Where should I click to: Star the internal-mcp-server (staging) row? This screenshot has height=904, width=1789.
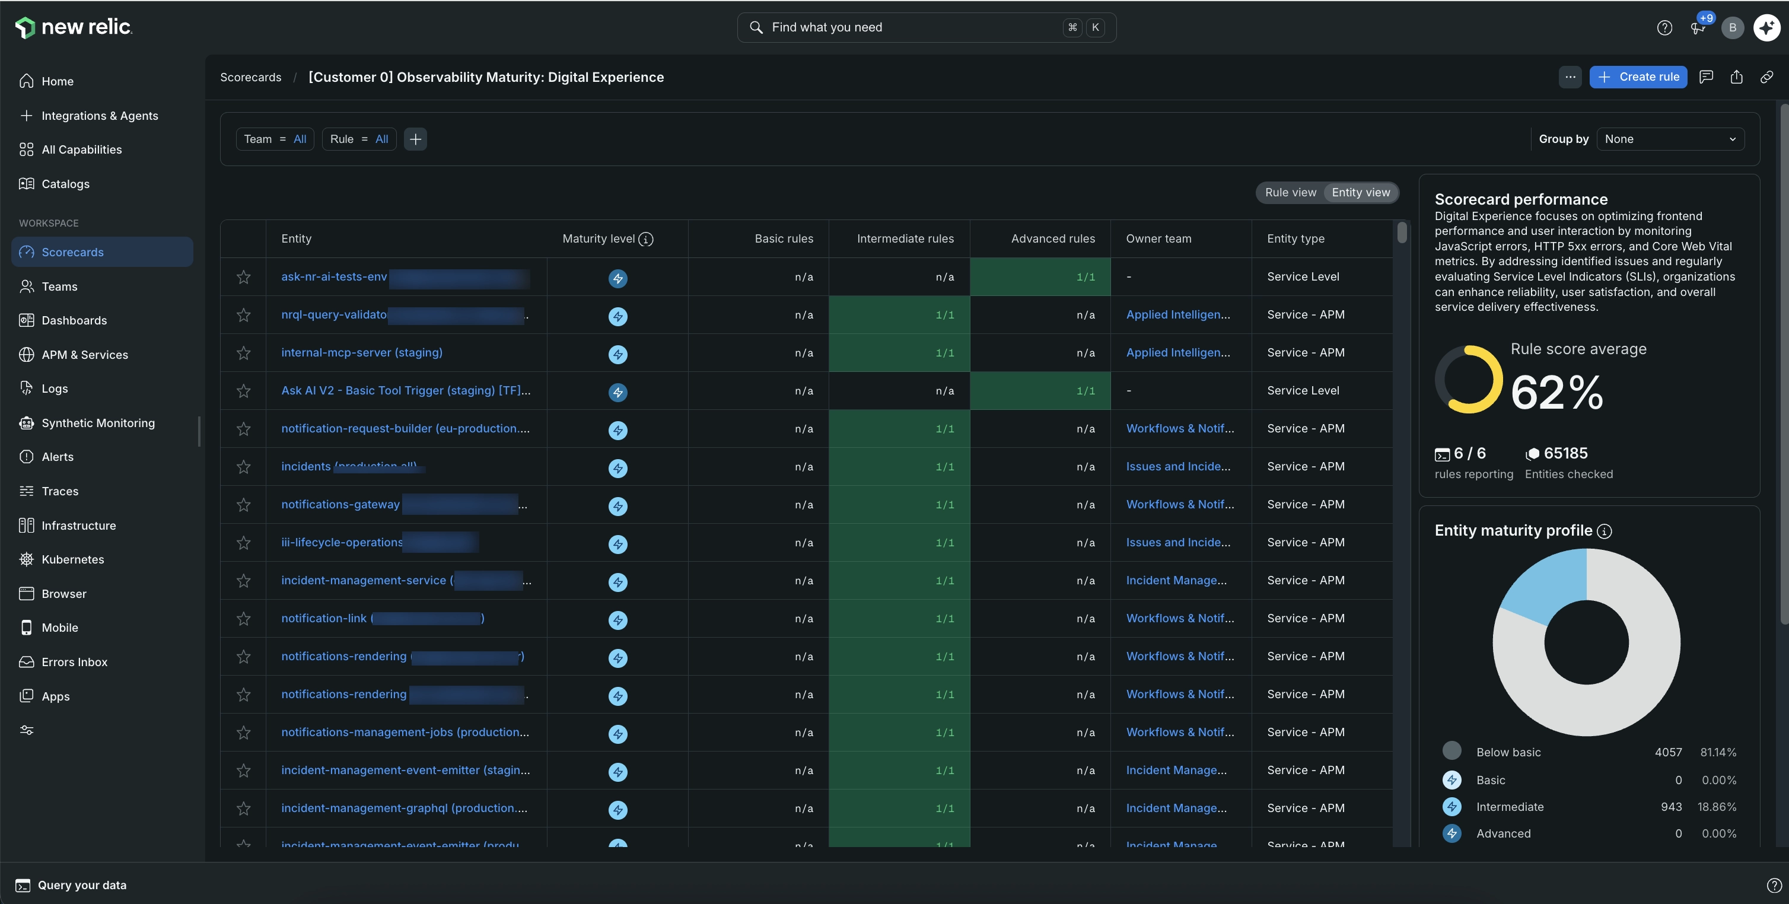(x=243, y=353)
